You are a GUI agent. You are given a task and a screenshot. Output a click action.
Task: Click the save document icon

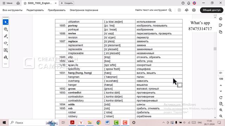(x=179, y=10)
